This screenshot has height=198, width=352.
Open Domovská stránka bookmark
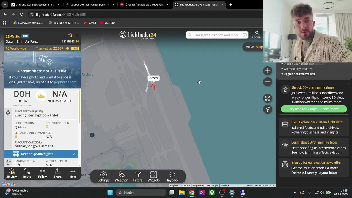click(28, 23)
